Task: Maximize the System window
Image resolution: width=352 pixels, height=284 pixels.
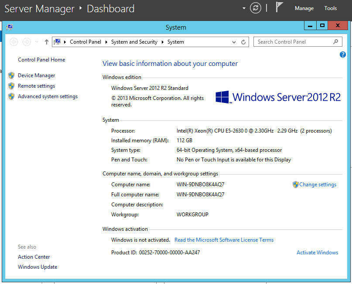Action: coord(322,26)
